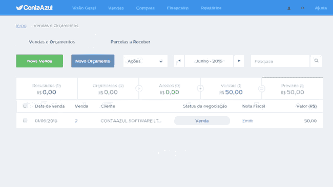Go to previous month arrow
This screenshot has width=333, height=187.
point(179,61)
